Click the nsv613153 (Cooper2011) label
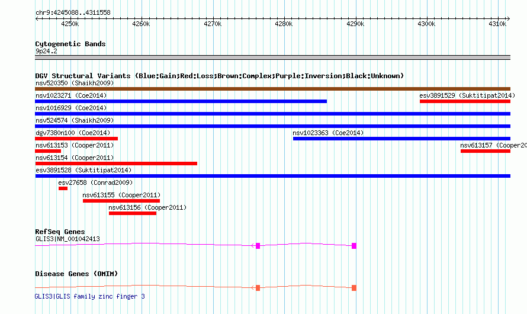Viewport: 527px width, 314px height. click(75, 145)
